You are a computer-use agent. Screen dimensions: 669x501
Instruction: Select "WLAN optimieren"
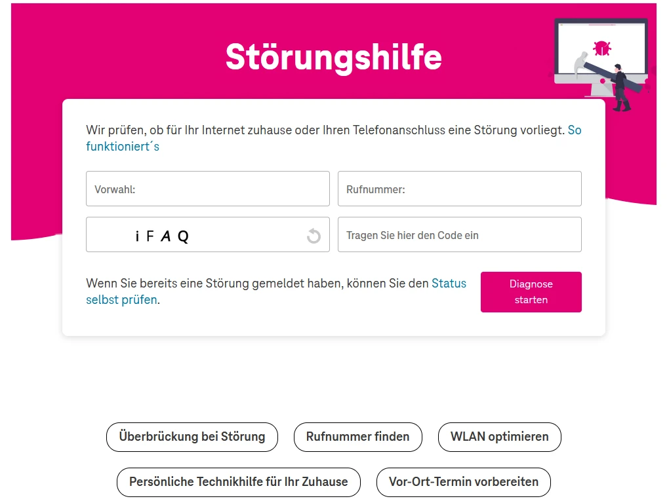tap(499, 437)
